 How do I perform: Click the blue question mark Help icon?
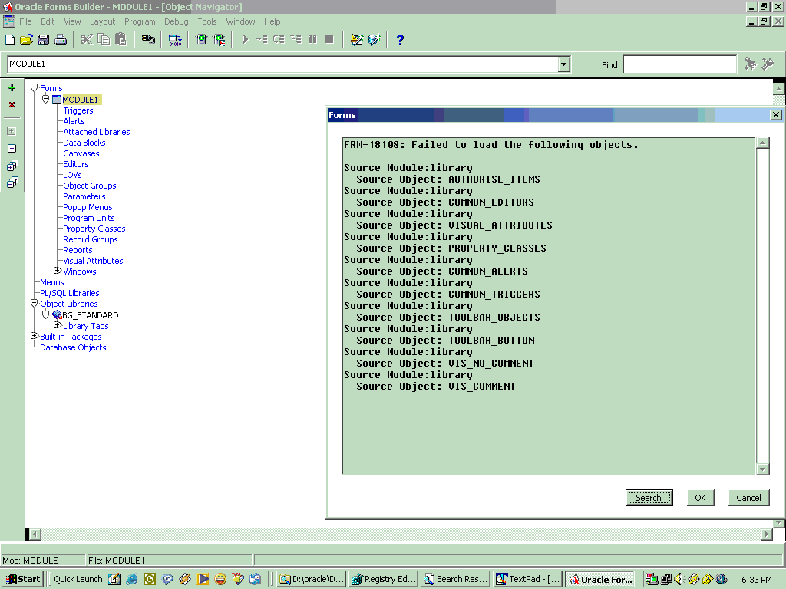tap(400, 40)
